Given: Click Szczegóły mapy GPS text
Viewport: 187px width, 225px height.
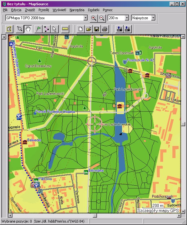Looking at the screenshot, I should tap(158, 210).
